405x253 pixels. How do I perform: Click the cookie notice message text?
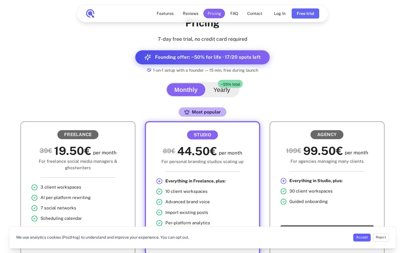tap(102, 238)
